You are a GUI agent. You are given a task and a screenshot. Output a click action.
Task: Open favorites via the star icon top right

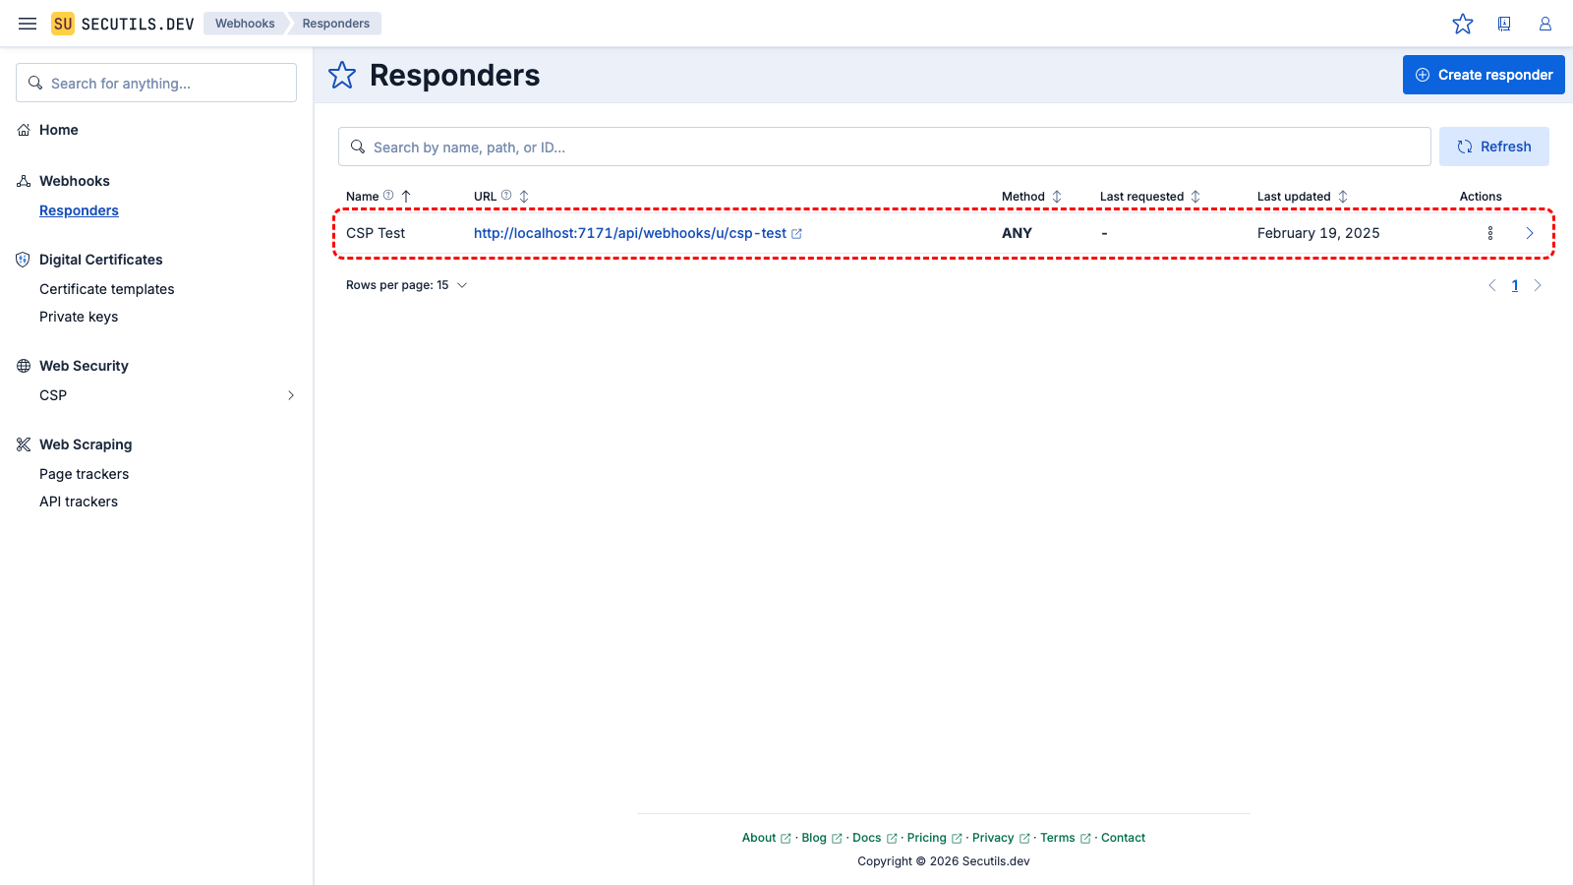point(1463,23)
